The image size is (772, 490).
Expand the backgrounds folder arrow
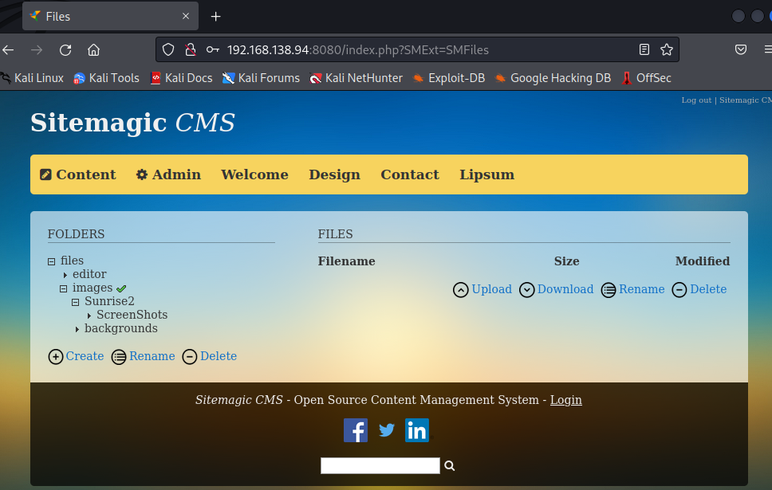(77, 329)
